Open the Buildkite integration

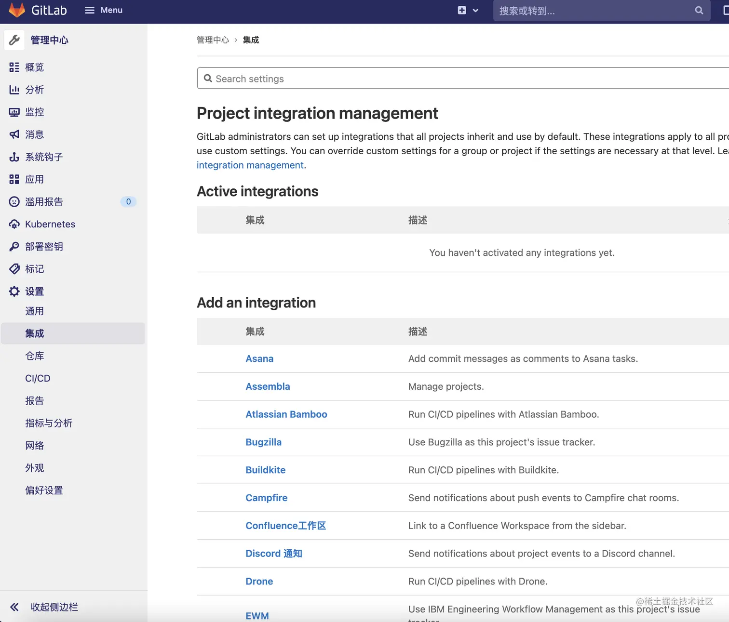pyautogui.click(x=266, y=470)
